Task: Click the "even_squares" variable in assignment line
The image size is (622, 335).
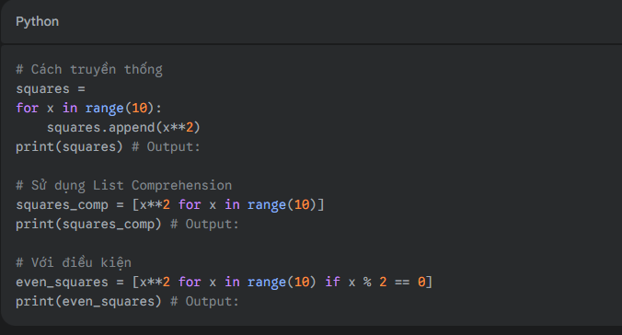Action: tap(62, 283)
